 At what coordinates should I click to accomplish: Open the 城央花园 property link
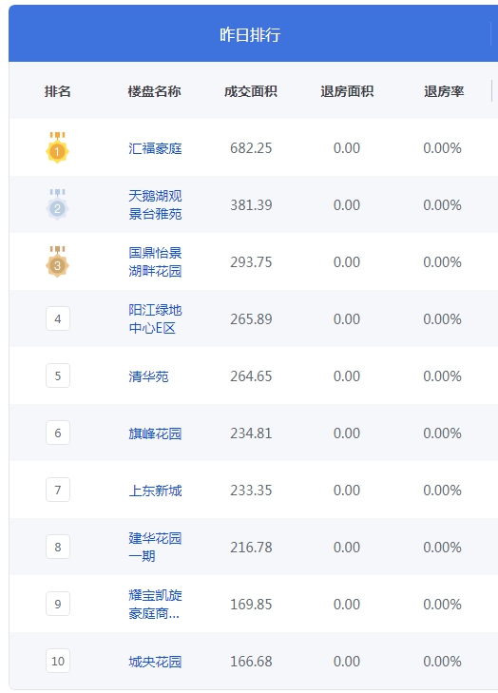155,662
